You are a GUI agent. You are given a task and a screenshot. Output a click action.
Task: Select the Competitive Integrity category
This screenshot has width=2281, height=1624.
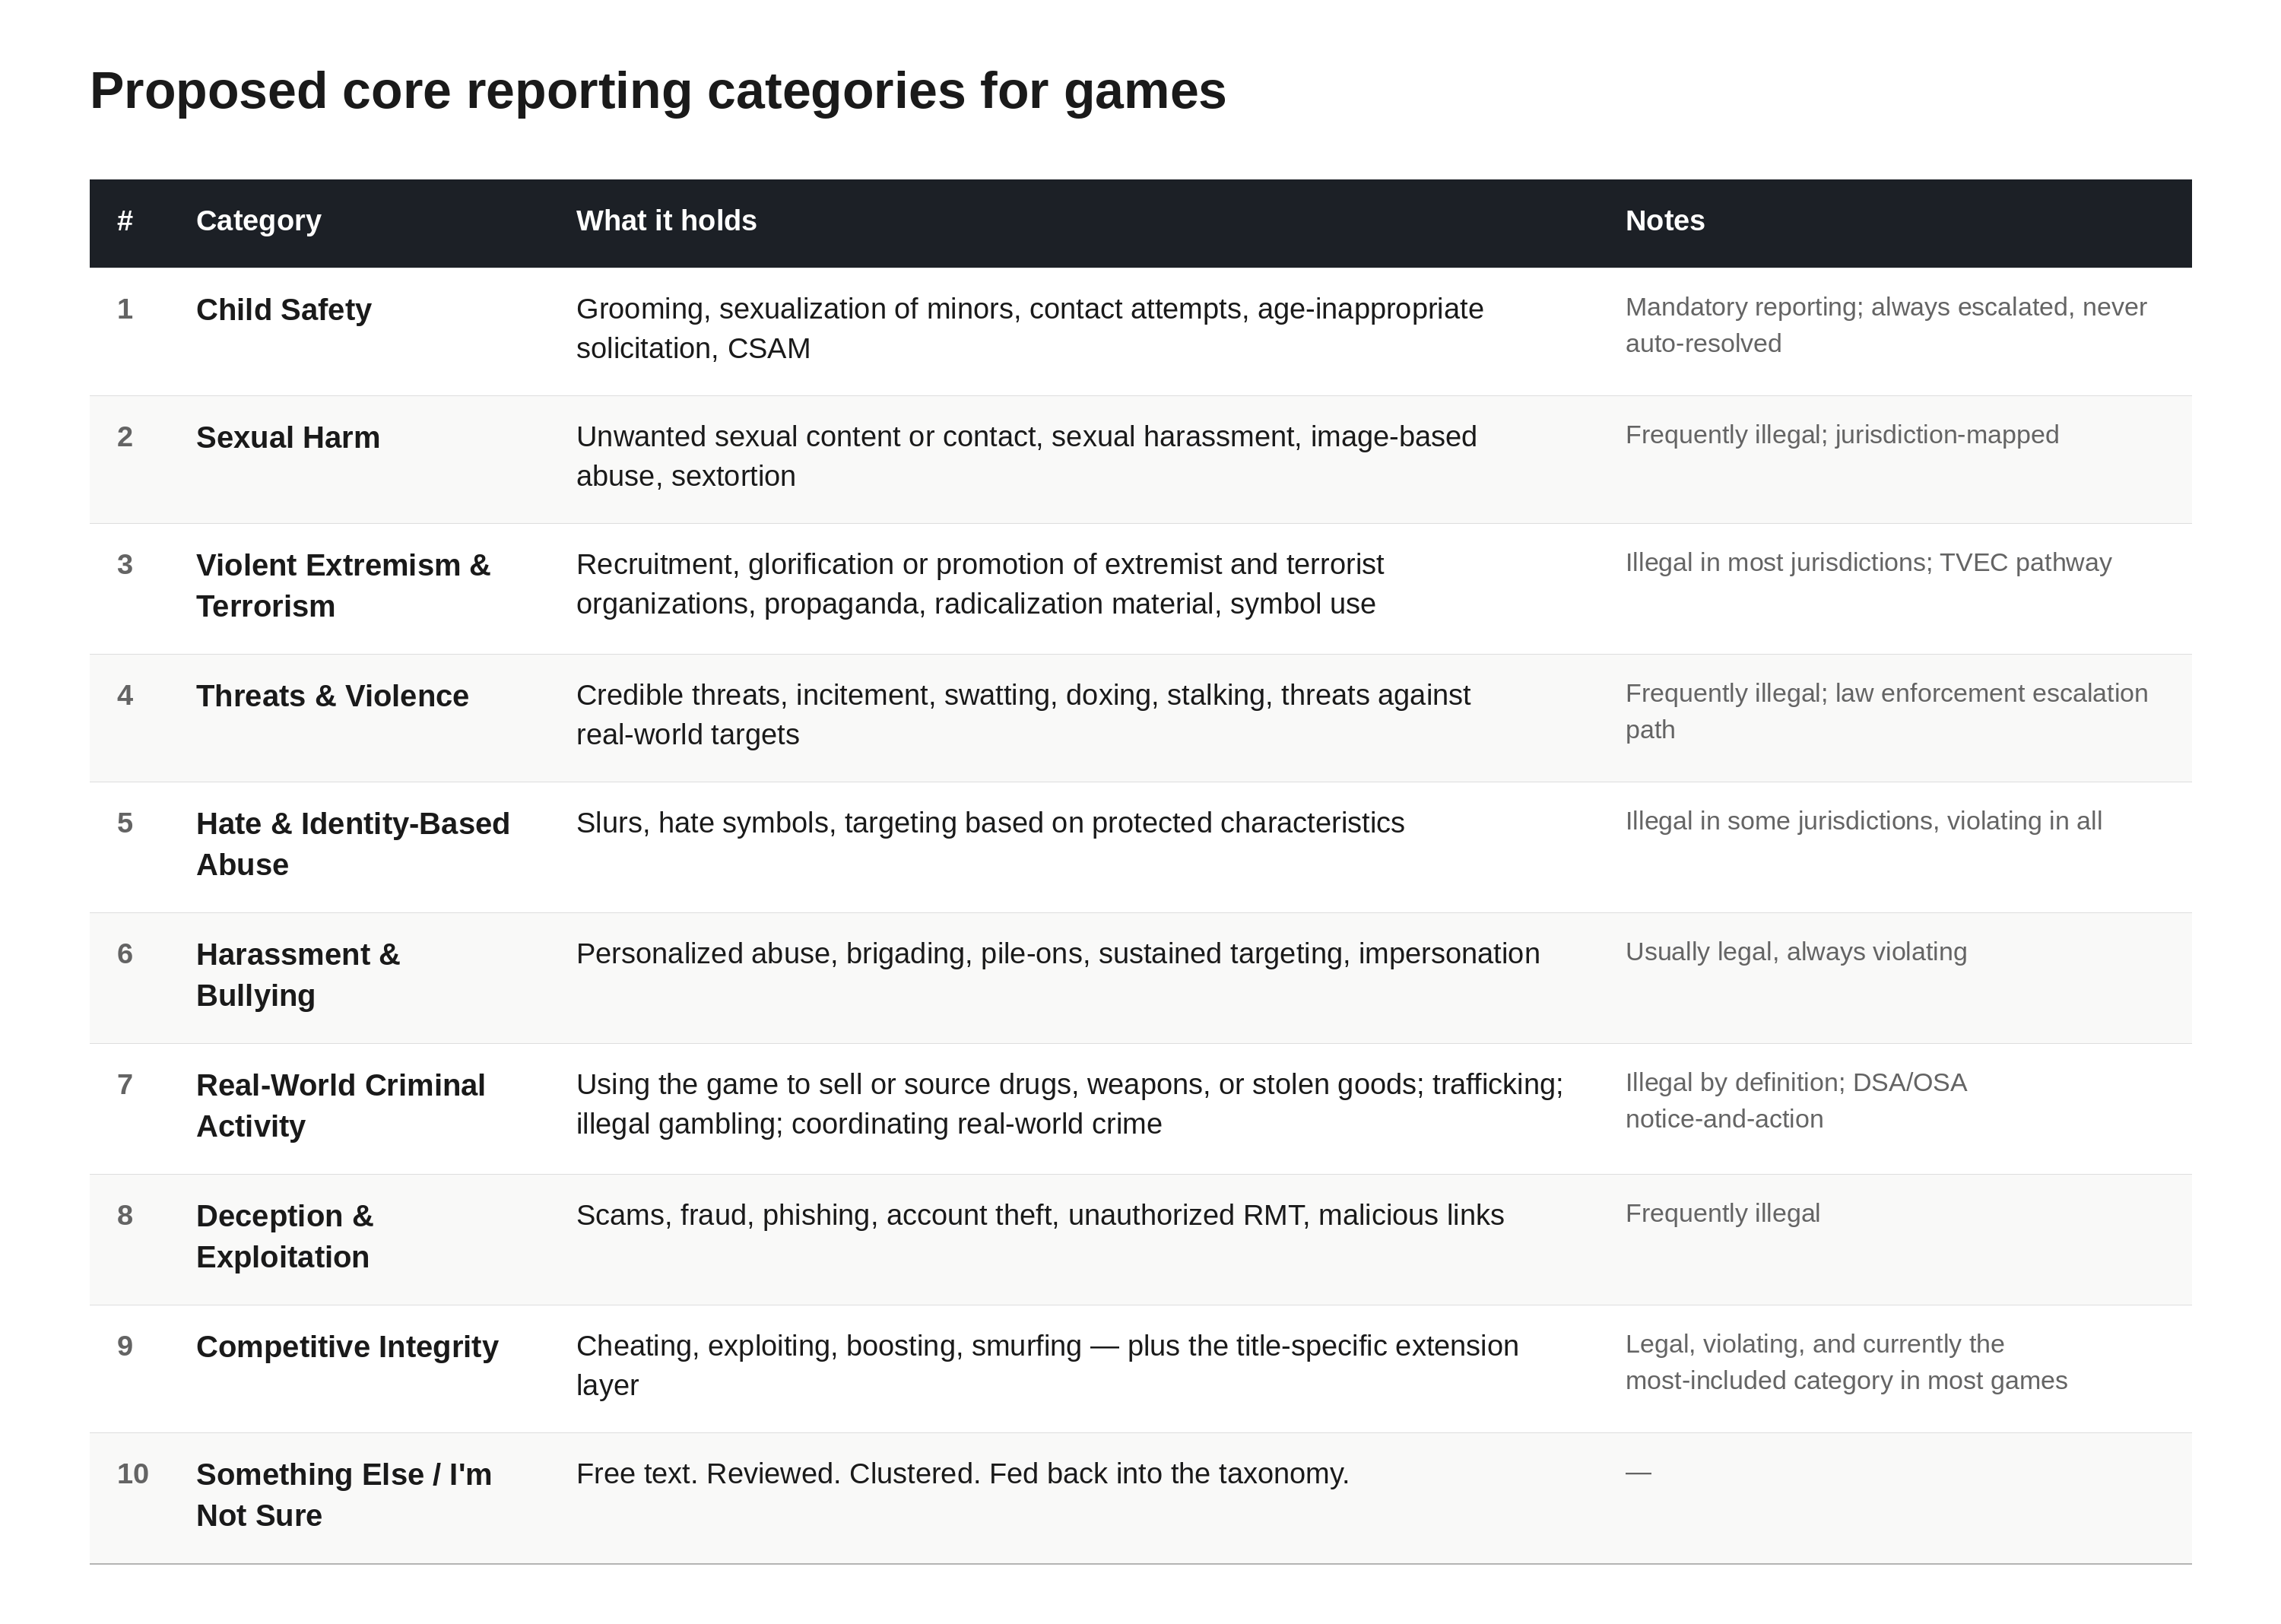point(347,1347)
